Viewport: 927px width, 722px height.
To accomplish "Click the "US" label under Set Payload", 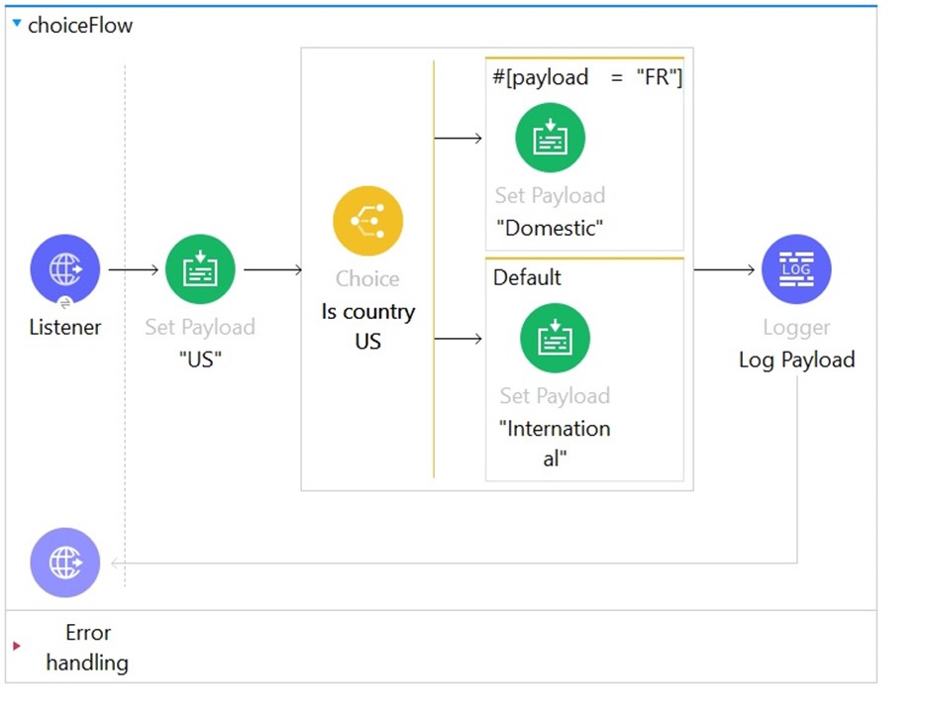I will click(x=199, y=359).
